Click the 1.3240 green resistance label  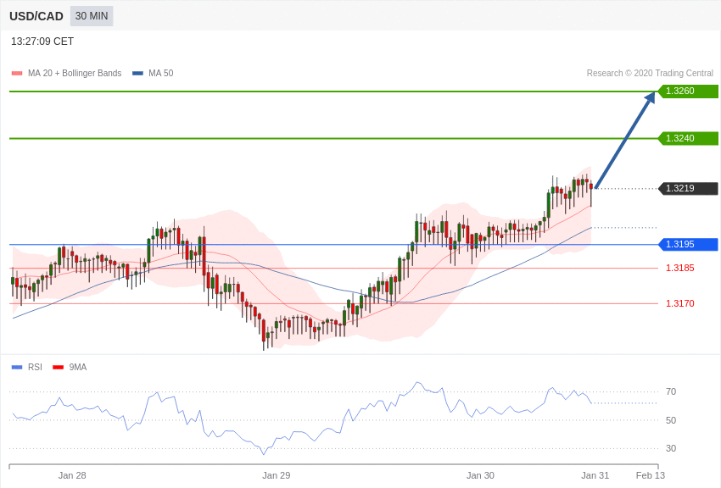tap(689, 138)
